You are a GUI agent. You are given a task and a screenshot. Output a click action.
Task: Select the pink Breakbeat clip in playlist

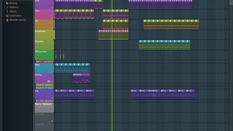pos(113,35)
